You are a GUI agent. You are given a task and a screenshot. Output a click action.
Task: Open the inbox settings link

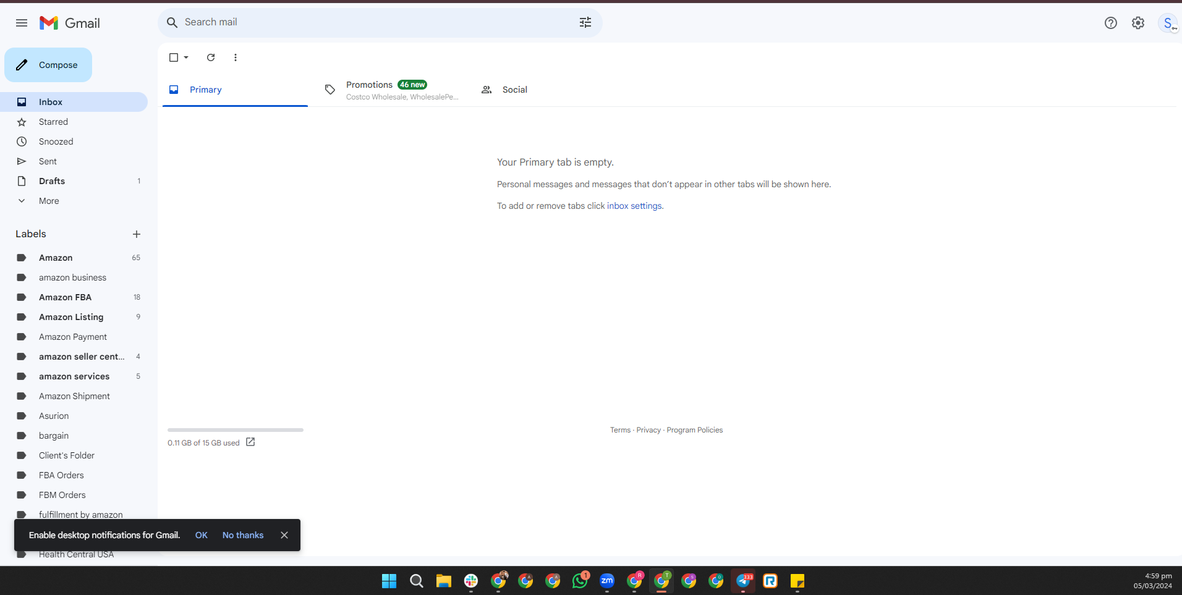tap(634, 206)
